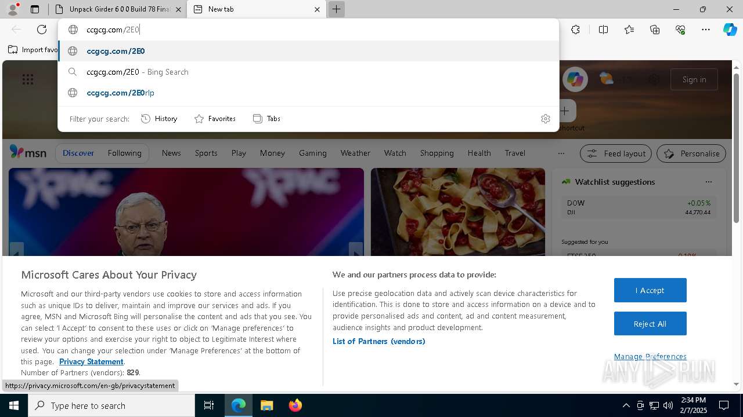
Task: Switch to Unpack Girder tab
Action: pos(117,9)
